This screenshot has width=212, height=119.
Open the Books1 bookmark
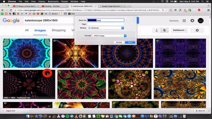tap(54, 14)
